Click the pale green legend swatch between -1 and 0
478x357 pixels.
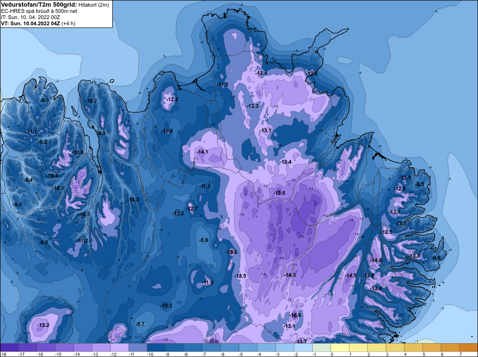coord(322,347)
